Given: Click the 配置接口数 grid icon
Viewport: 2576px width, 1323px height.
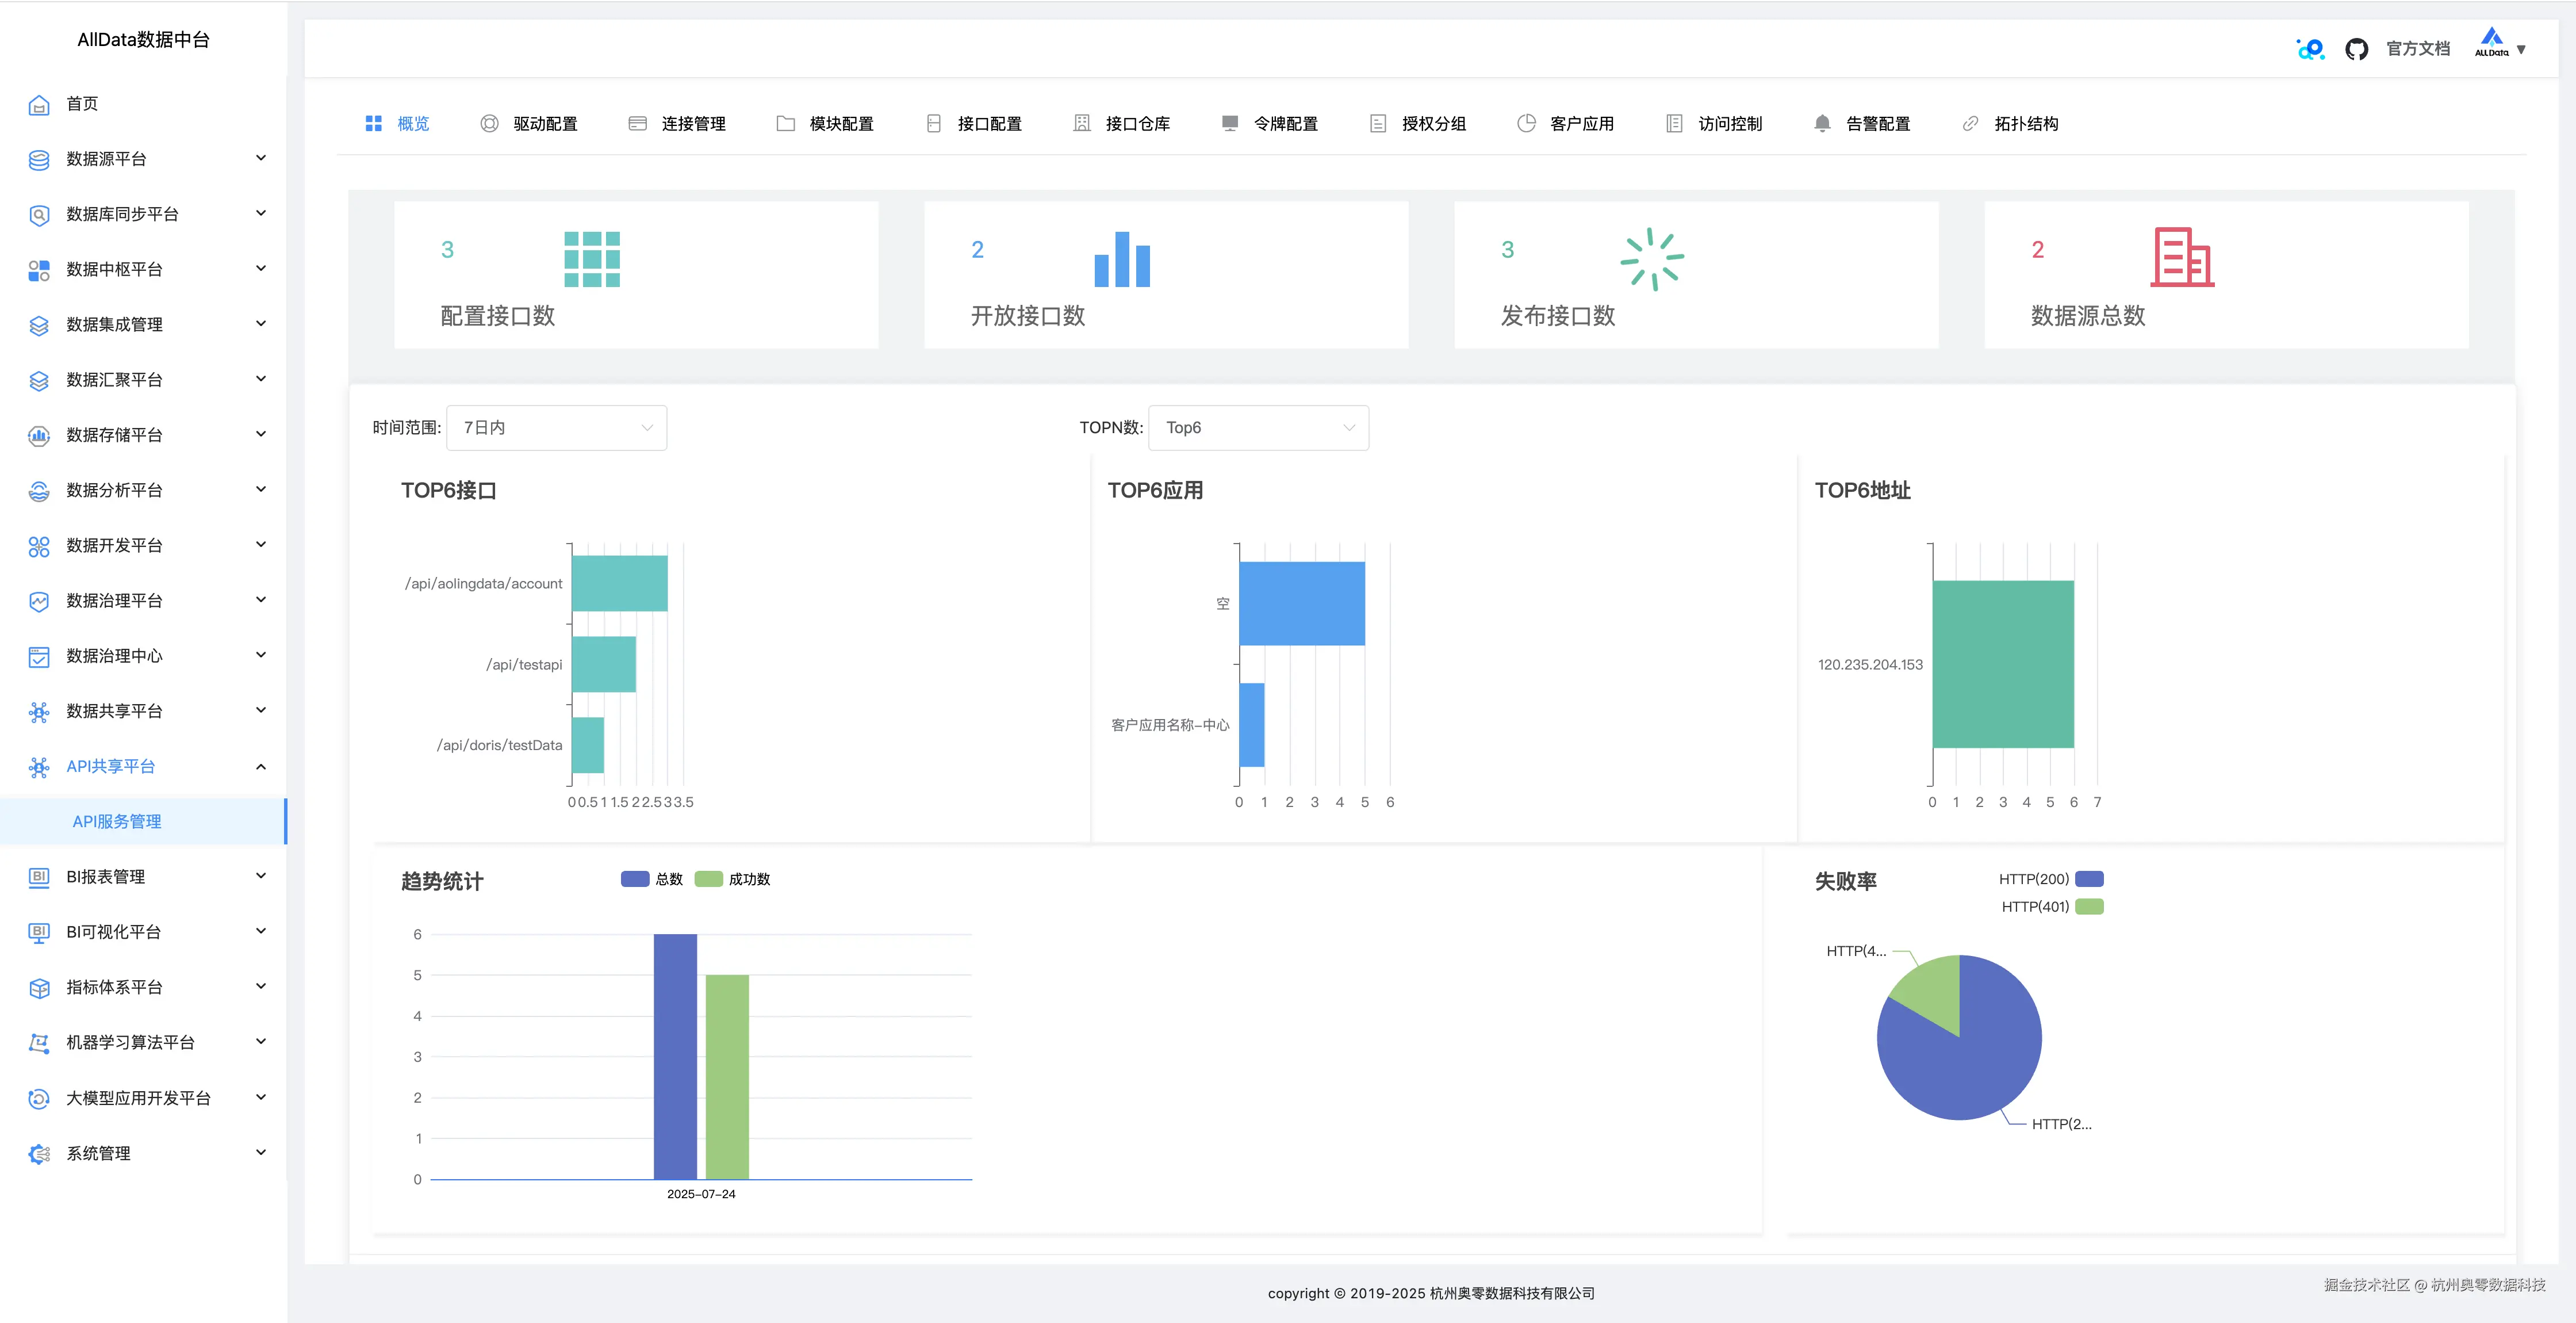Looking at the screenshot, I should pyautogui.click(x=591, y=259).
